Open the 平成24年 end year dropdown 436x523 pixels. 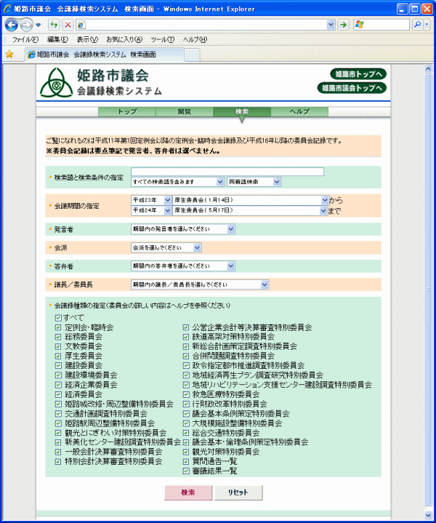pos(151,210)
